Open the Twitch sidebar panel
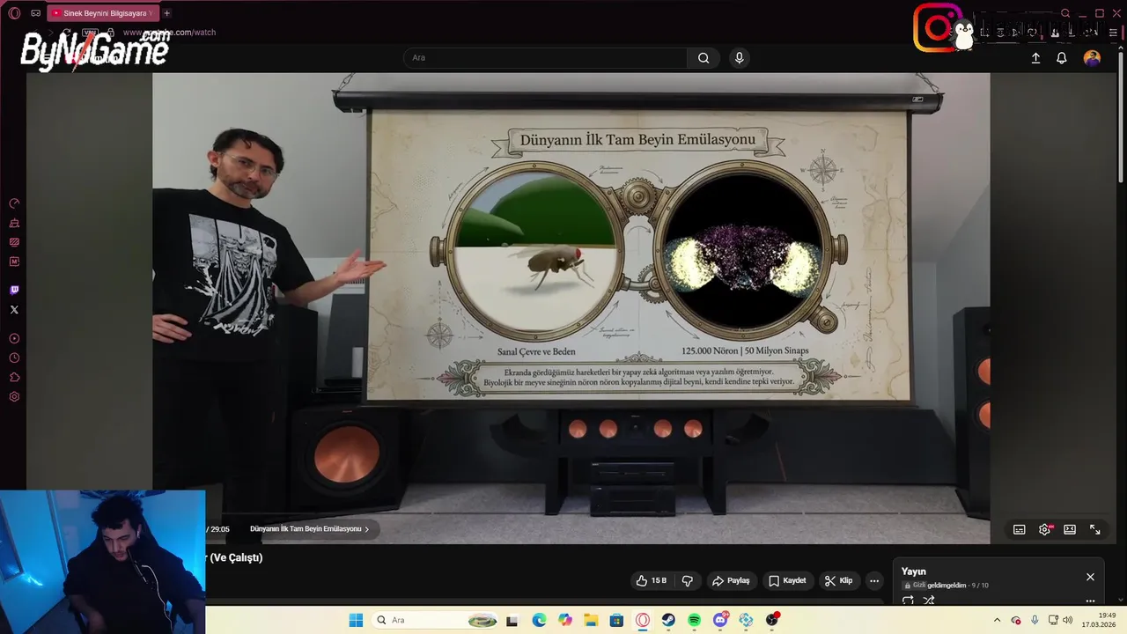 (14, 290)
